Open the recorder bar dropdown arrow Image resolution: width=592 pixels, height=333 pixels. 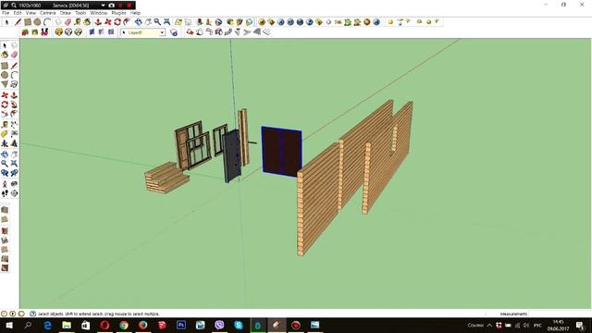tap(103, 6)
